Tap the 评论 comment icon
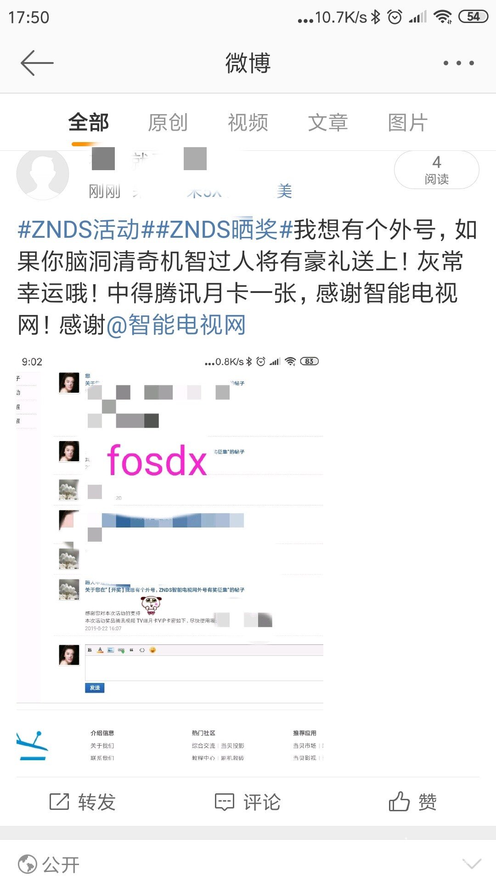The height and width of the screenshot is (883, 496). (x=225, y=802)
